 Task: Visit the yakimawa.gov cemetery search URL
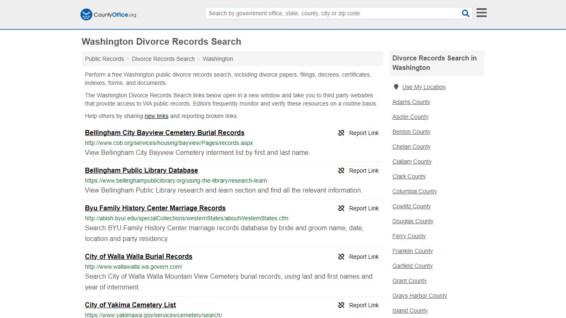[153, 315]
